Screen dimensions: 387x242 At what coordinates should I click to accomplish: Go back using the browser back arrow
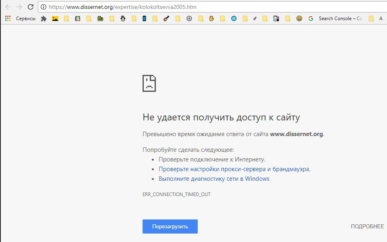click(8, 7)
